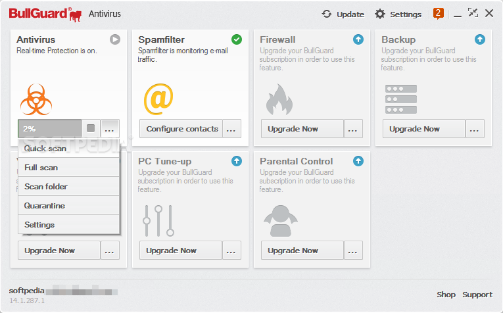Stop the running antivirus scan
This screenshot has width=503, height=313.
tap(91, 129)
